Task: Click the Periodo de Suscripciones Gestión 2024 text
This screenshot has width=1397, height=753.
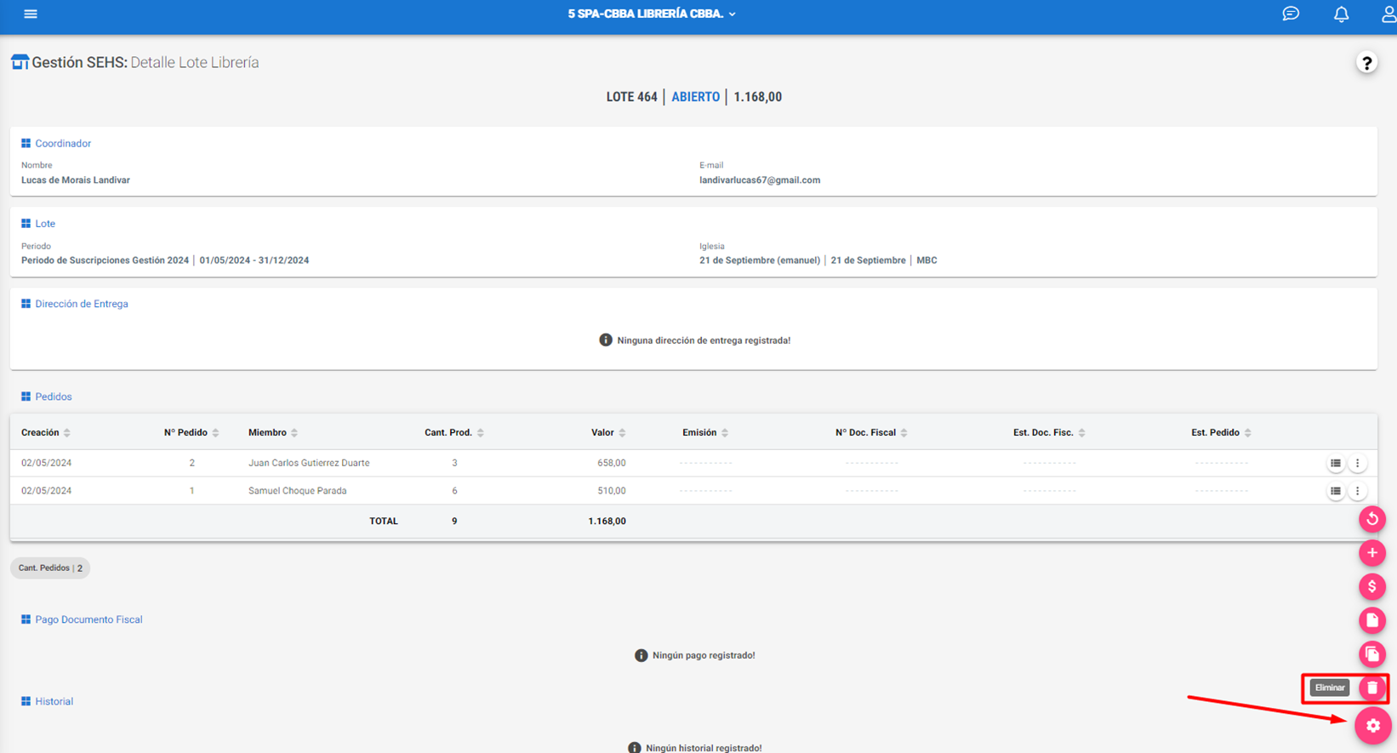Action: pyautogui.click(x=105, y=260)
